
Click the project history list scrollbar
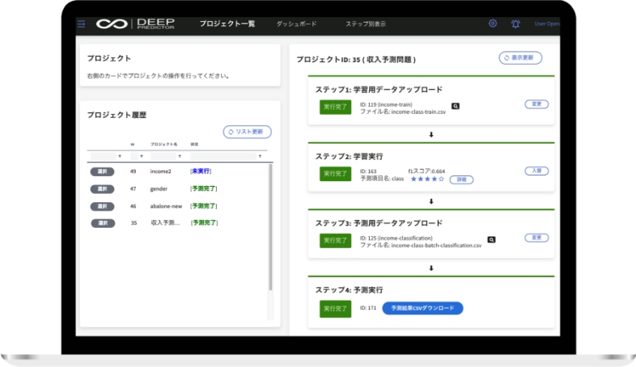pos(270,226)
